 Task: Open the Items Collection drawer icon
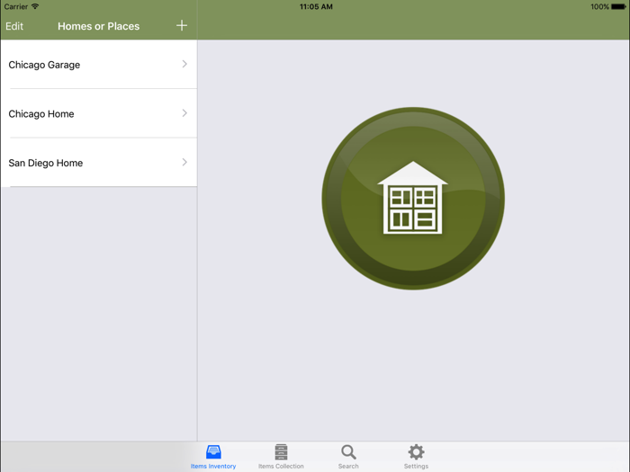pyautogui.click(x=281, y=452)
